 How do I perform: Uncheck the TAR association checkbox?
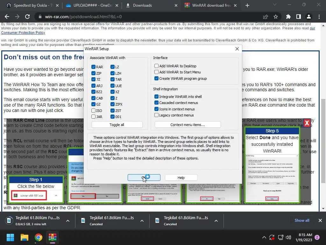[x=112, y=79]
